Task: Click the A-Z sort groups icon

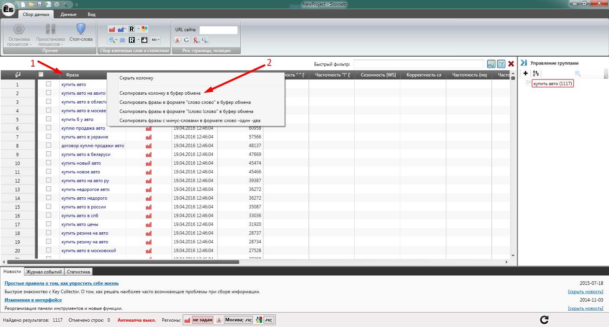Action: (x=536, y=73)
